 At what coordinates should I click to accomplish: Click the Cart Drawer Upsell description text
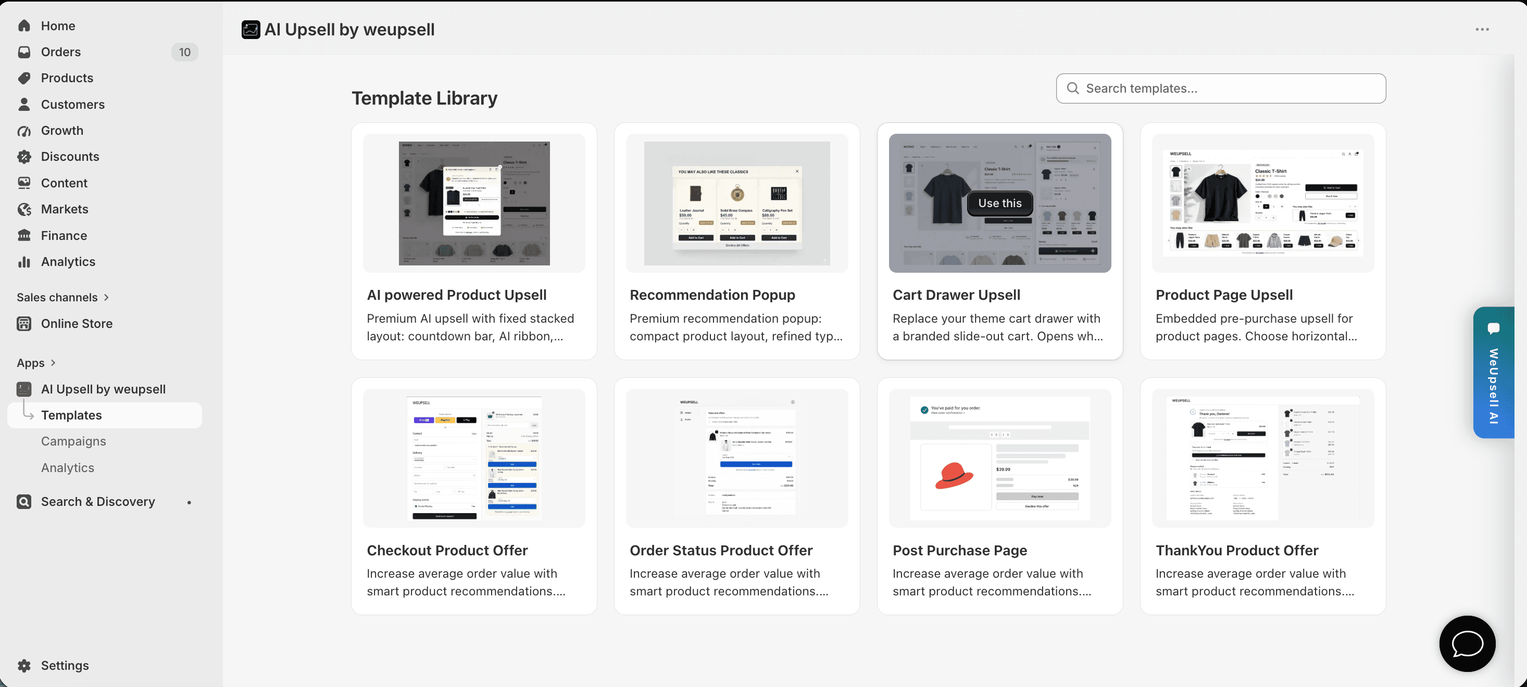pyautogui.click(x=998, y=327)
